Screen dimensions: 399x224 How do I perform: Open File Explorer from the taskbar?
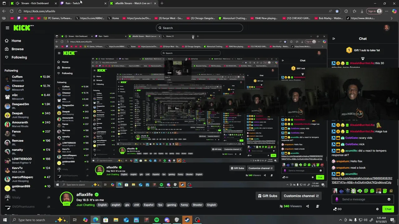116,220
